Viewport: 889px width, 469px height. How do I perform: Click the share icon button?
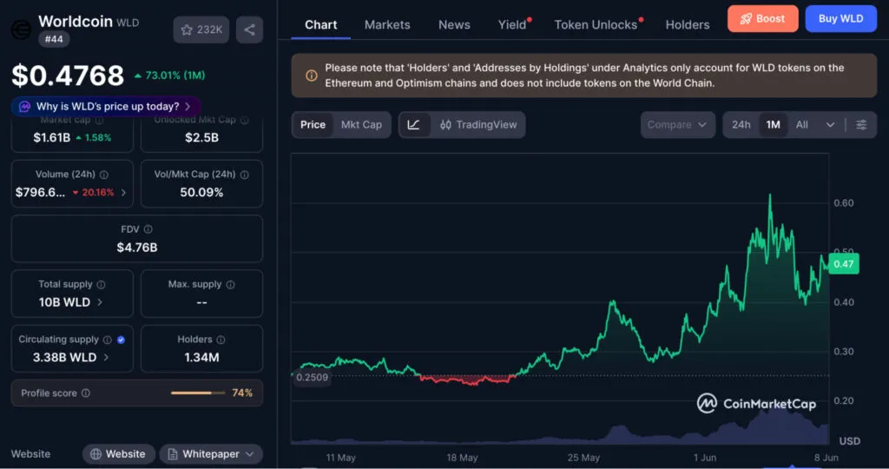[x=249, y=30]
